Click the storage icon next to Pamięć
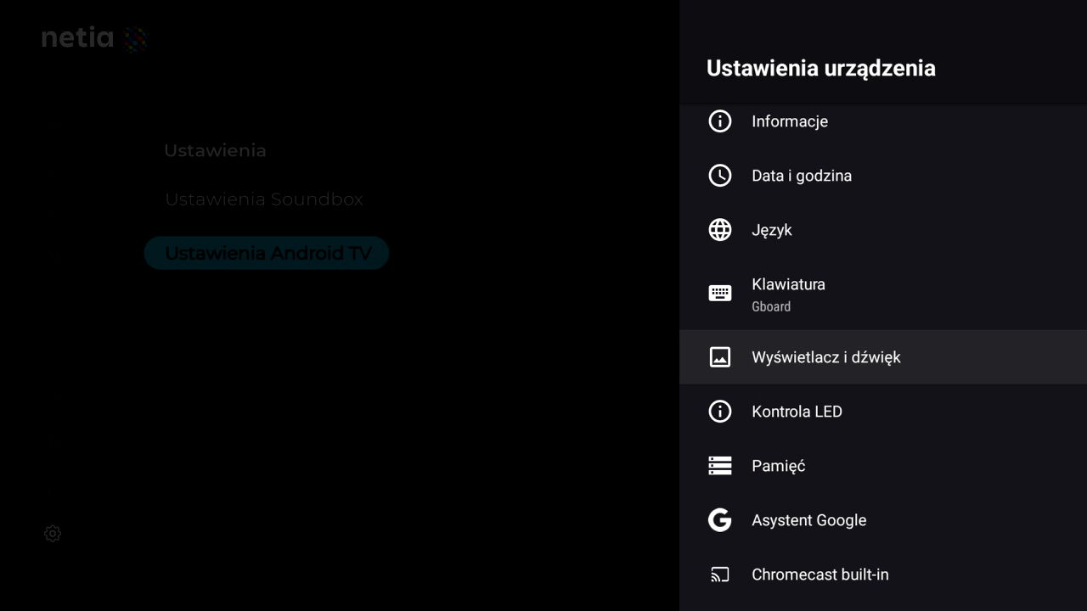This screenshot has height=611, width=1087. tap(720, 466)
